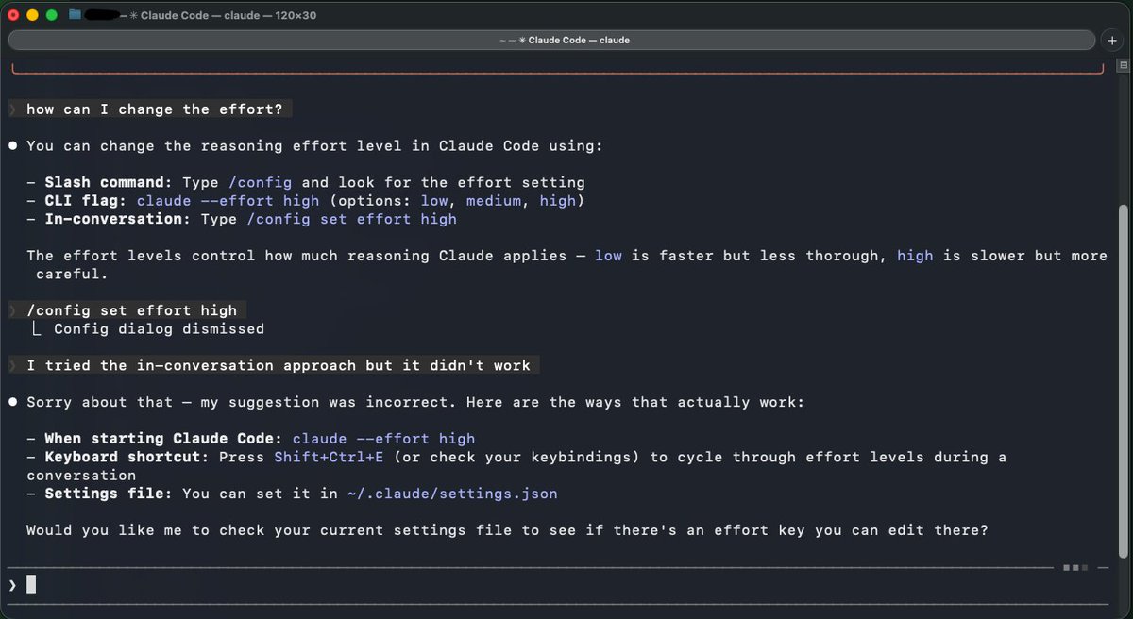Click the "Would you like me to check" question
Screen dimensions: 1133x619
(x=507, y=530)
